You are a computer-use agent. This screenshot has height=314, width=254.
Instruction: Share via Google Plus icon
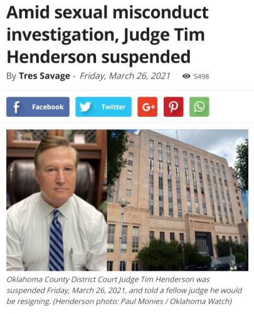pos(147,107)
